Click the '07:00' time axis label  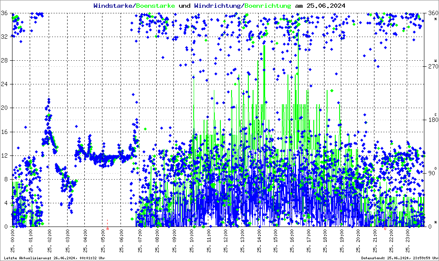point(140,236)
